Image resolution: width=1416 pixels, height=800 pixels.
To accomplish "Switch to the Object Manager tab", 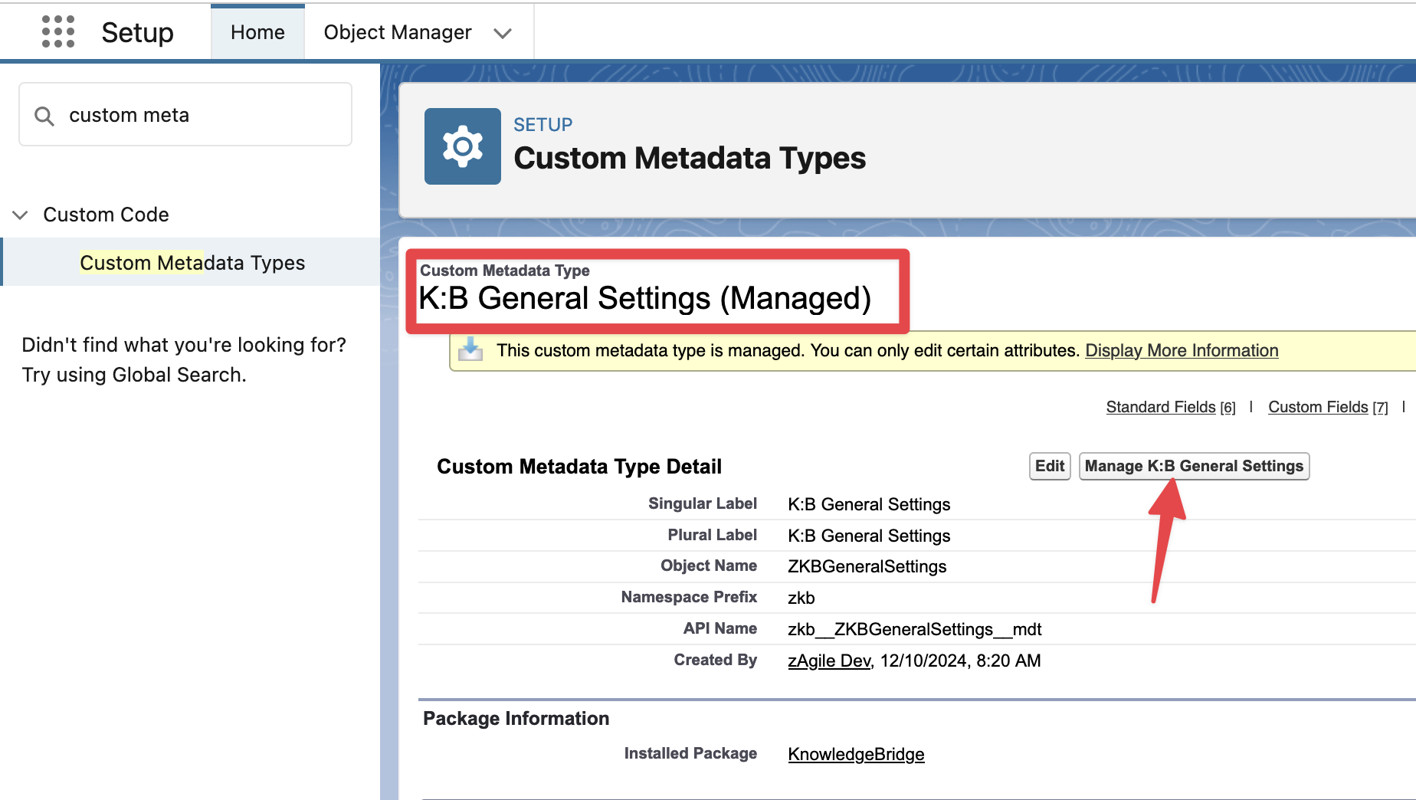I will pyautogui.click(x=397, y=32).
